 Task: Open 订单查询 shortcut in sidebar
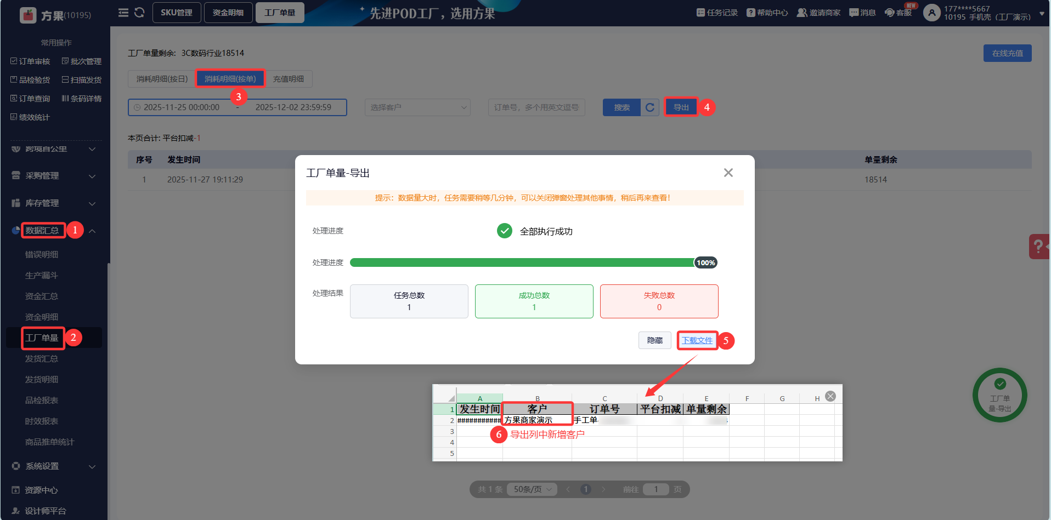coord(30,99)
